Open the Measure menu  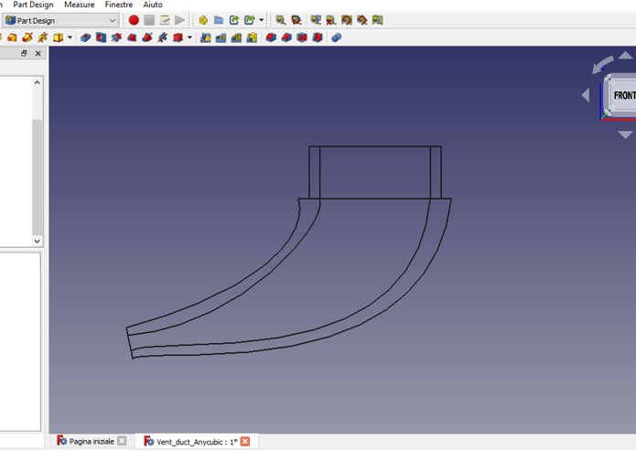[79, 5]
